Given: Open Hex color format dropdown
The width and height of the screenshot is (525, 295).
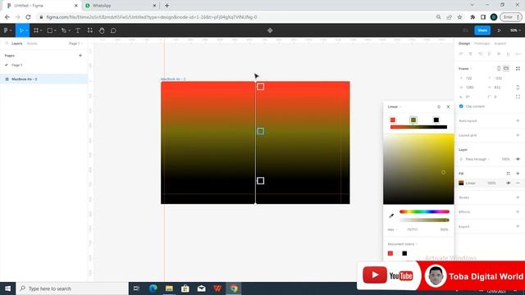Looking at the screenshot, I should coord(392,229).
